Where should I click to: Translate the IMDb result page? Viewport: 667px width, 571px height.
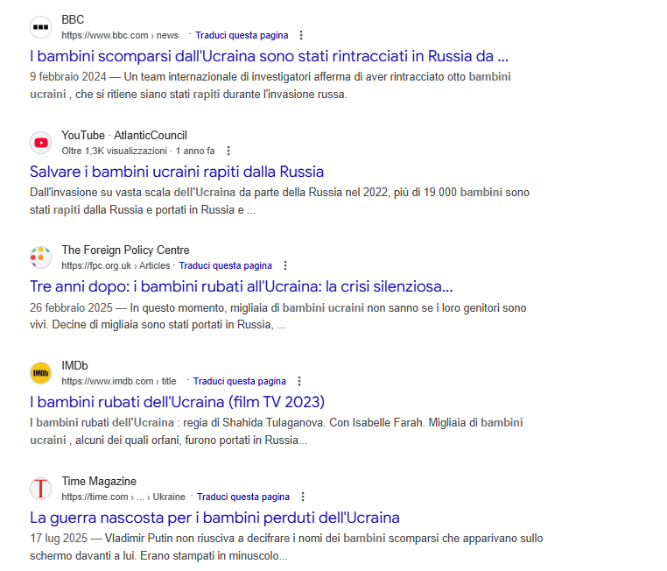pyautogui.click(x=240, y=382)
